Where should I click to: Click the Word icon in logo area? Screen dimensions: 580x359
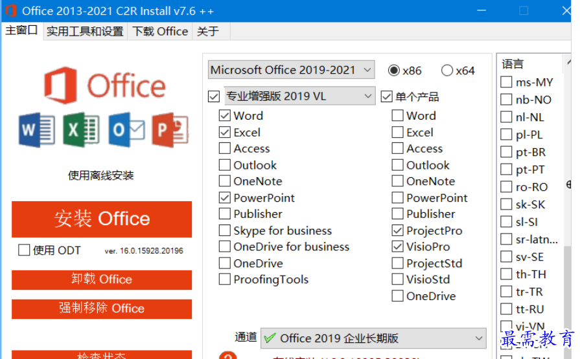point(37,129)
